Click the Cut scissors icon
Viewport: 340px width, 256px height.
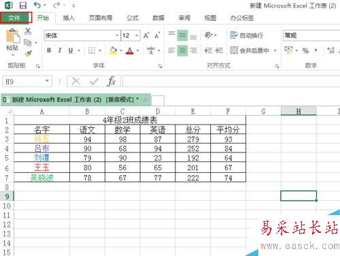click(x=28, y=31)
